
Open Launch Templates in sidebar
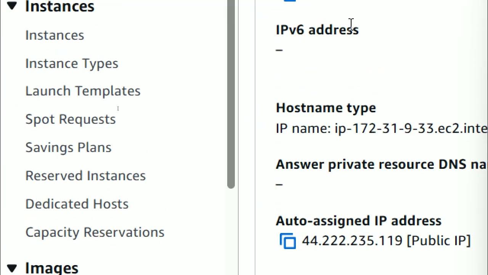(x=83, y=91)
